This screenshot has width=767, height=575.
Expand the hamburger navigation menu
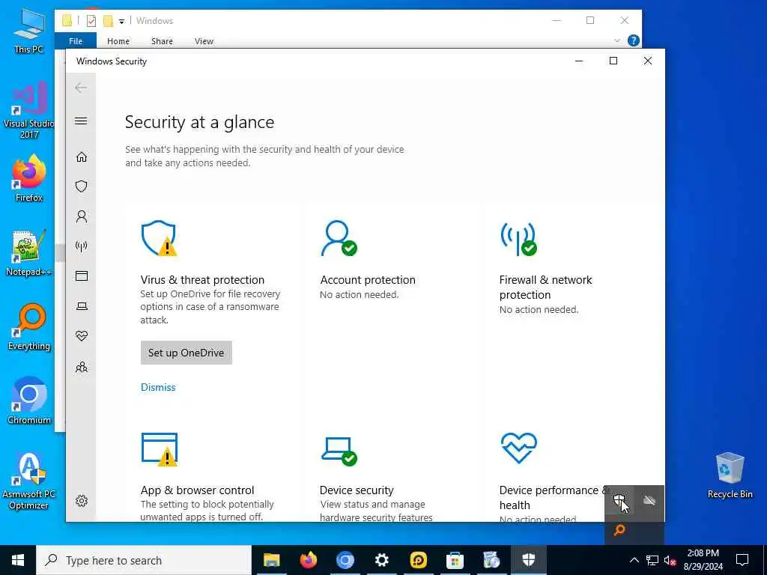pyautogui.click(x=81, y=121)
